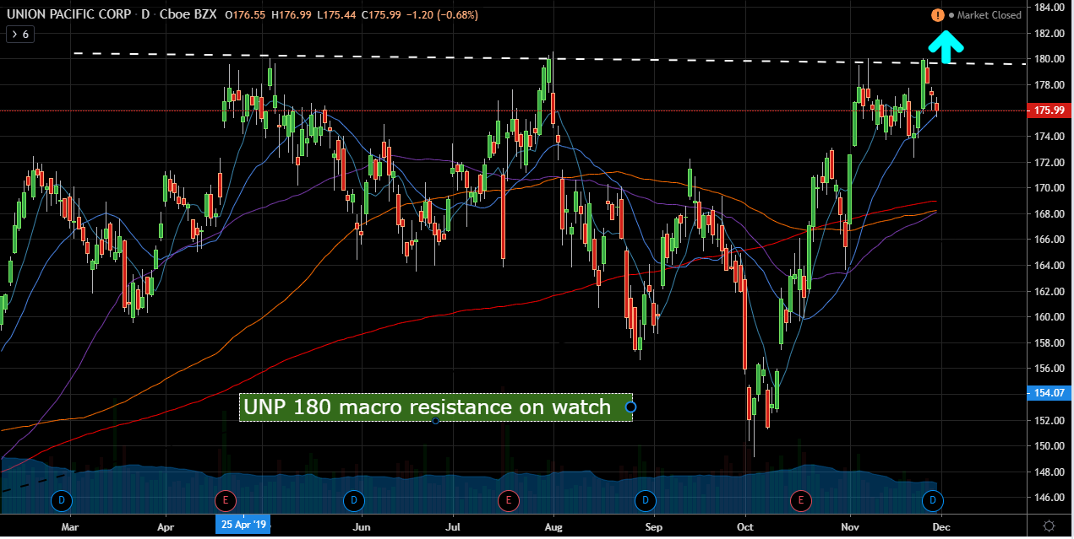
Task: Click the Dec label on time axis
Action: point(940,526)
